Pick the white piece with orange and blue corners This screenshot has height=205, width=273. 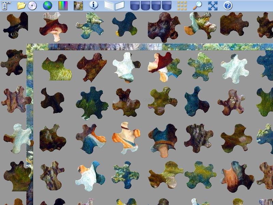[x=90, y=176]
